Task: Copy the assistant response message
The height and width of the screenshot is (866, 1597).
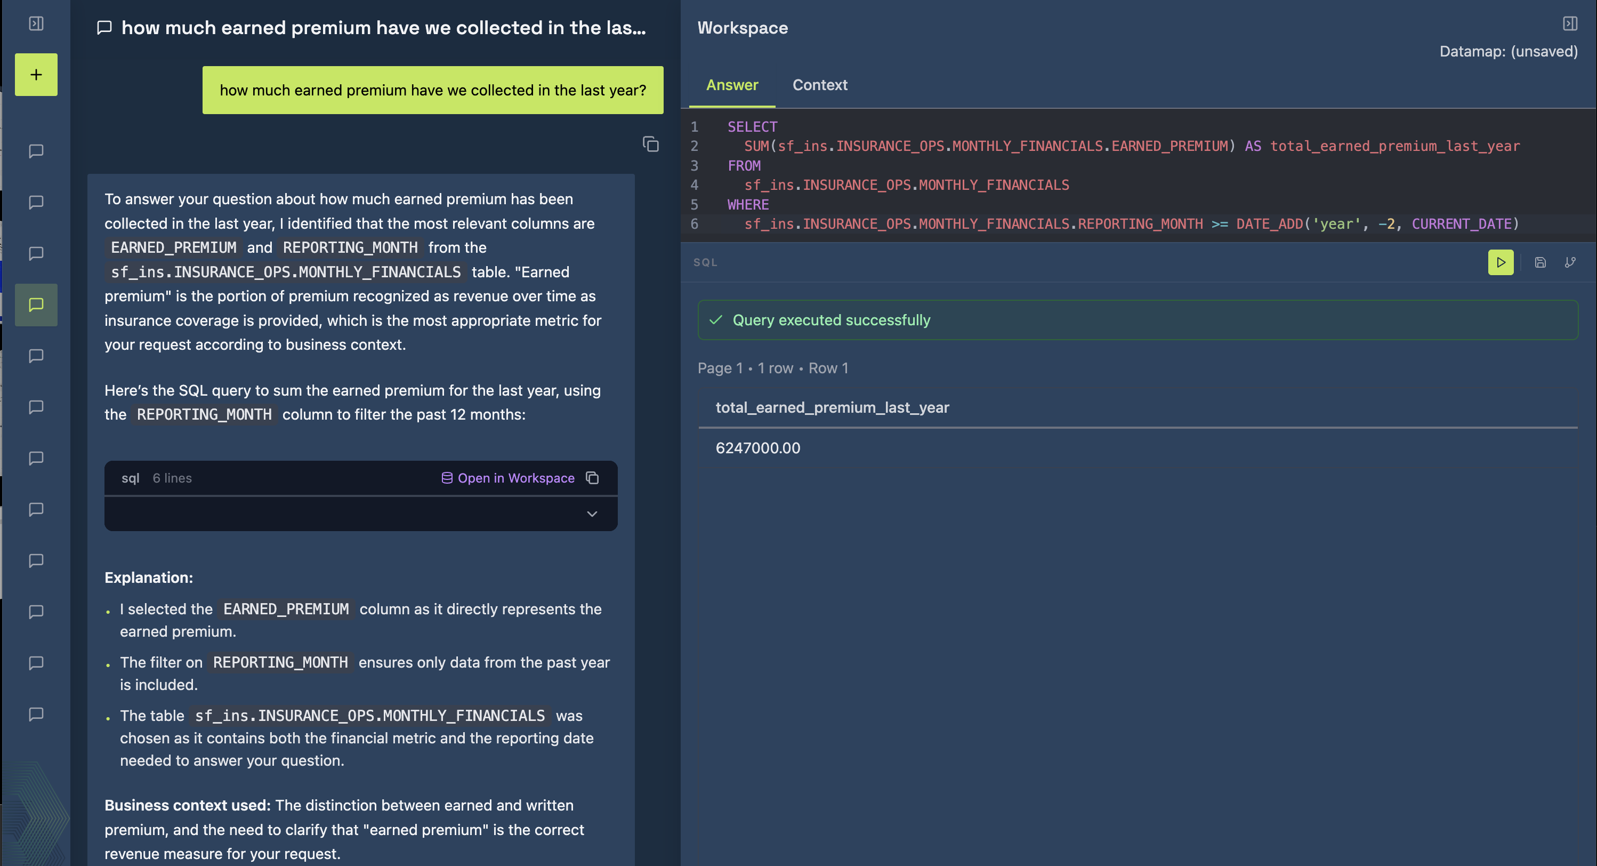Action: (650, 144)
